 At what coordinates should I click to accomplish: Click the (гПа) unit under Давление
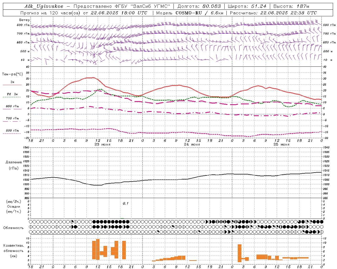coord(14,168)
